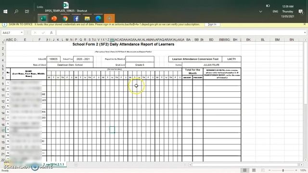Click the info icon on the message bar
308x173 pixels.
tap(4, 25)
